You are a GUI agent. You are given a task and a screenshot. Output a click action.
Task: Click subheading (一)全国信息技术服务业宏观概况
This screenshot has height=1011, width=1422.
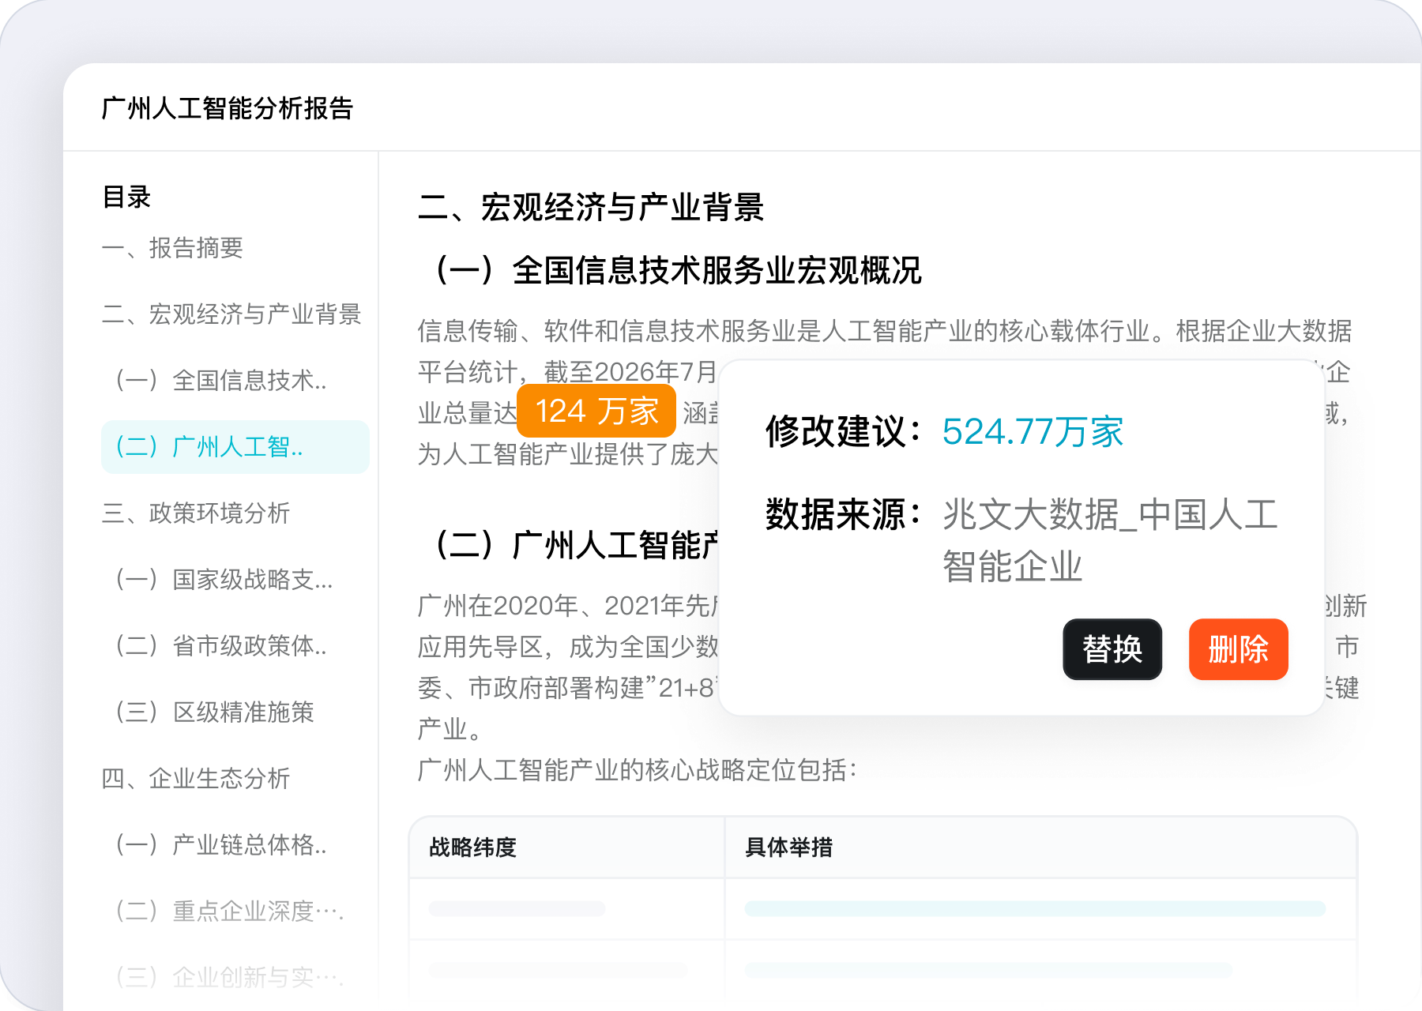tap(678, 270)
